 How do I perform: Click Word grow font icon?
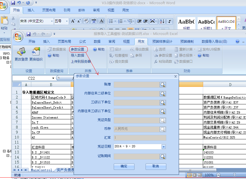73,21
